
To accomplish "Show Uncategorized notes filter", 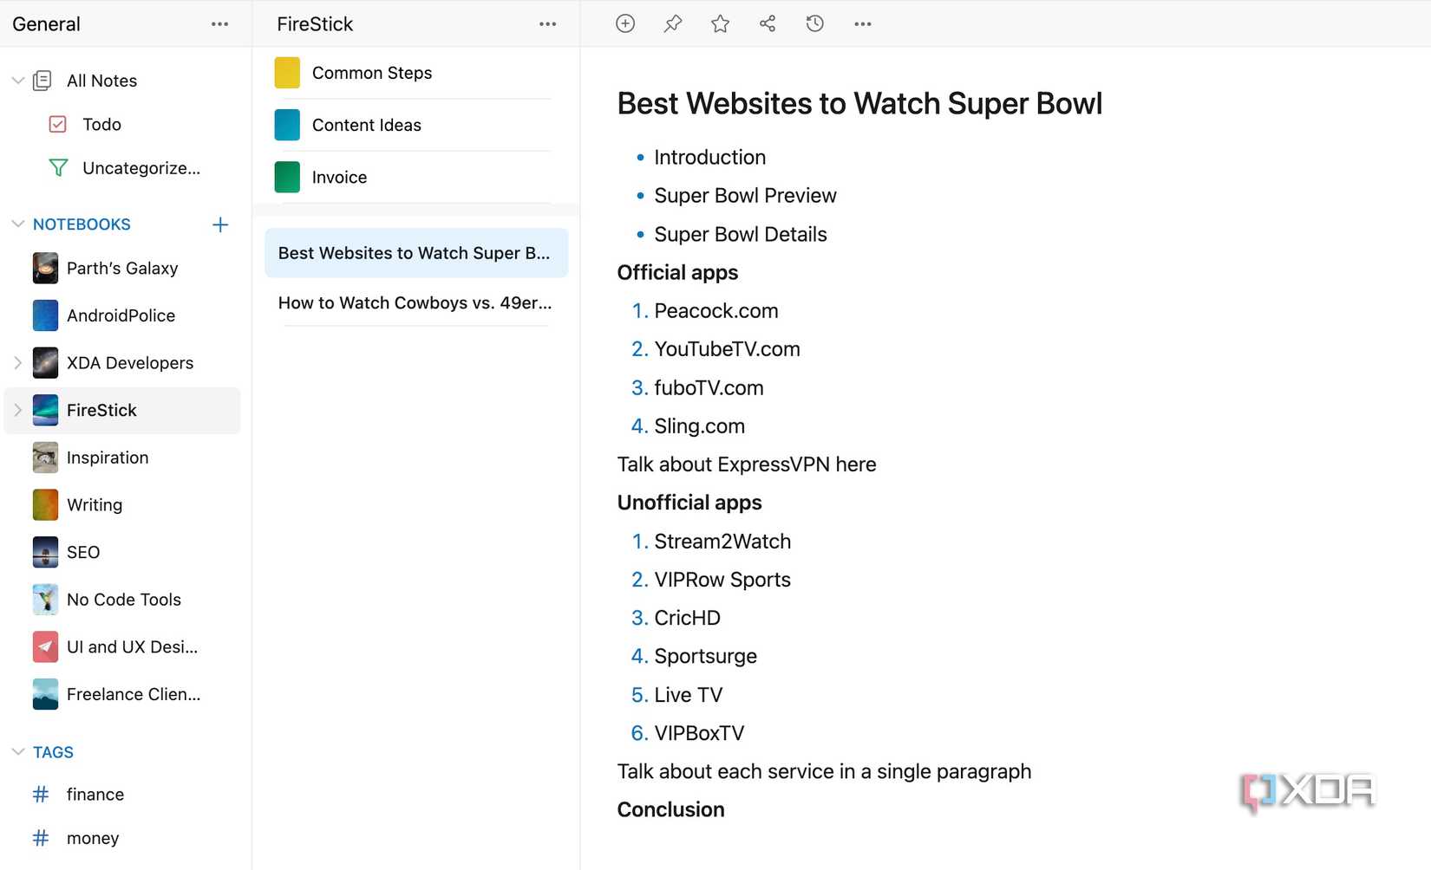I will [x=140, y=168].
